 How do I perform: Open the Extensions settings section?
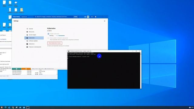(x=34, y=44)
